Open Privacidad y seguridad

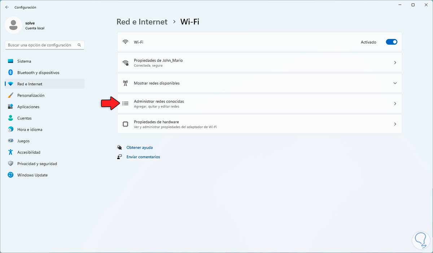[45, 164]
